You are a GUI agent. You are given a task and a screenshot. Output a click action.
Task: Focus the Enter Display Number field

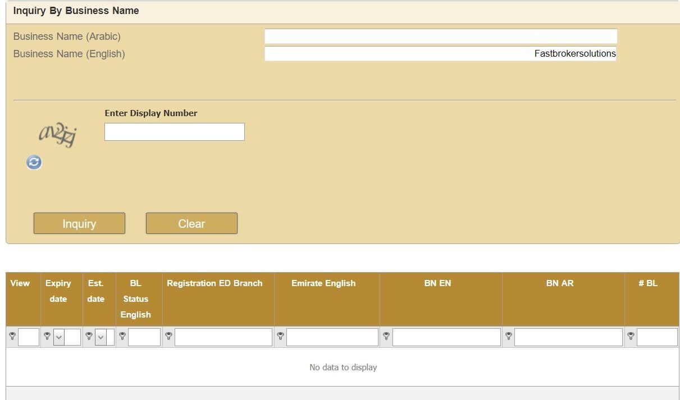point(175,132)
